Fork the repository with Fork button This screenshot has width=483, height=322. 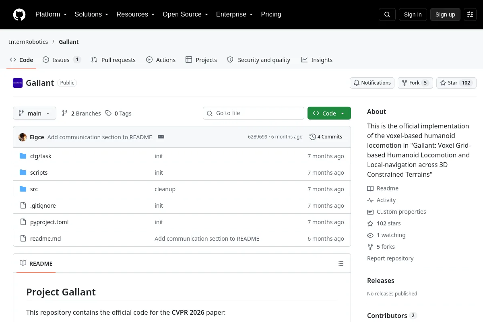coord(415,83)
